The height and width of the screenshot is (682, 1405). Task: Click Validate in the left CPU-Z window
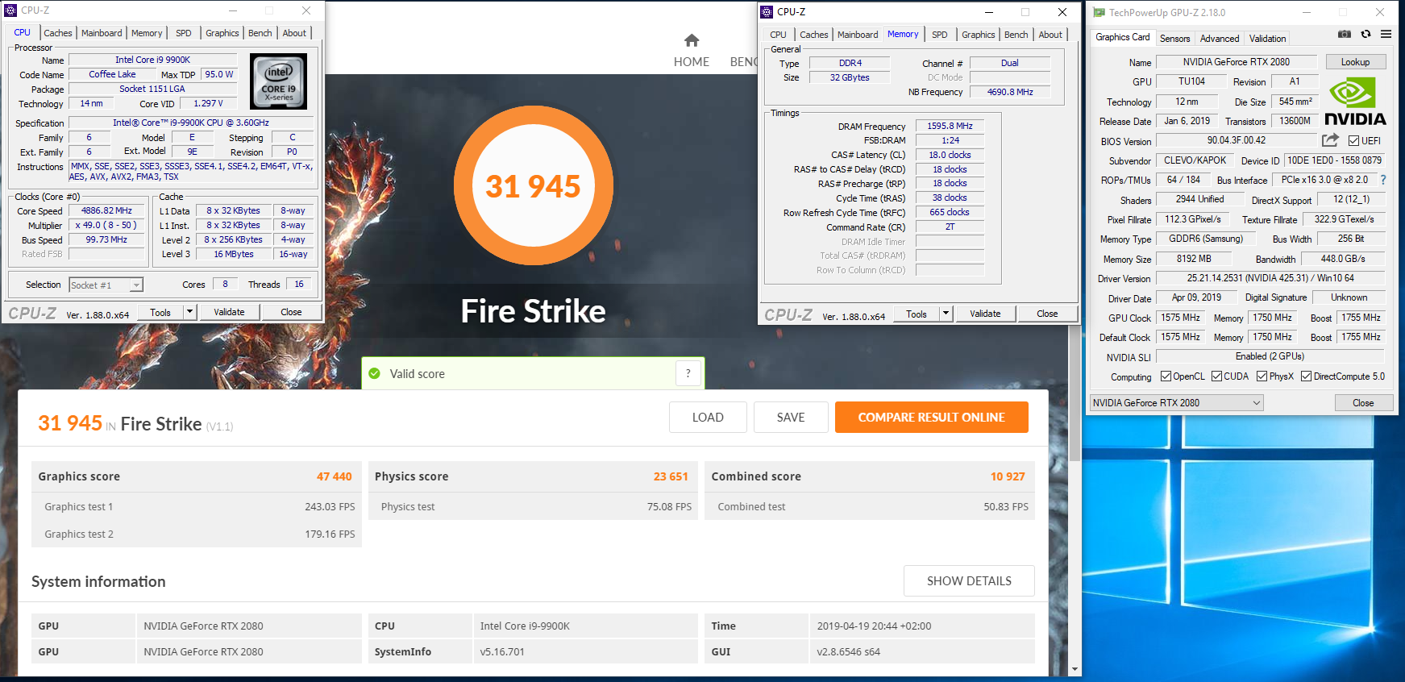click(x=229, y=312)
